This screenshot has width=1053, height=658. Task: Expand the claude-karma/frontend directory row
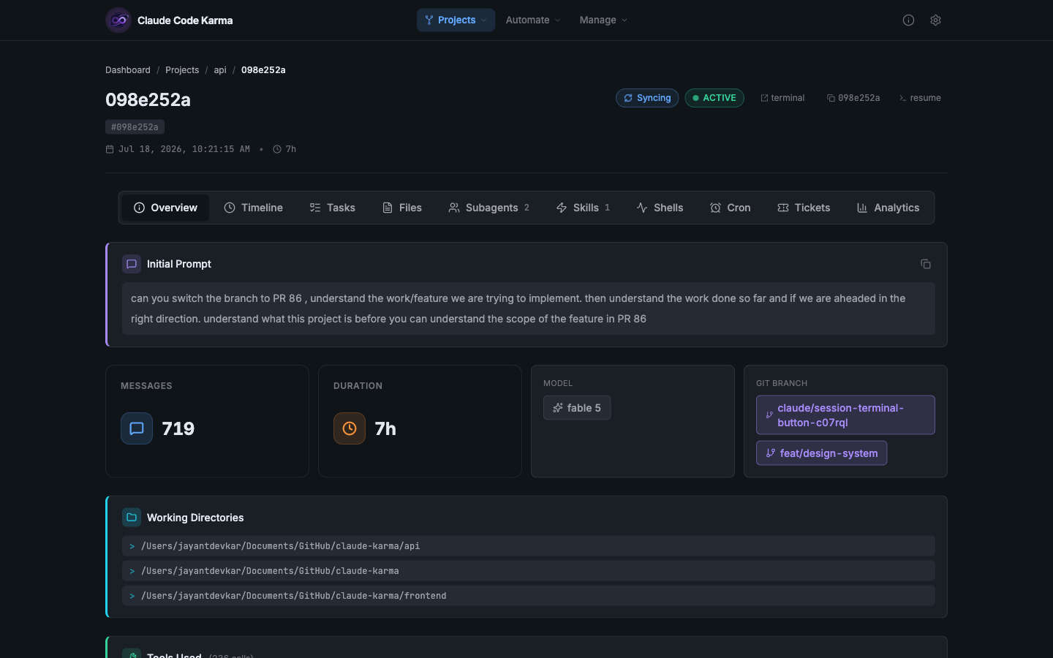(x=529, y=596)
